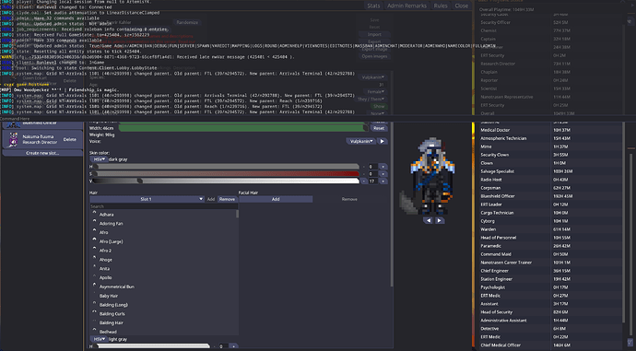
Task: Click Salvage Specialist playtime row
Action: (x=551, y=171)
